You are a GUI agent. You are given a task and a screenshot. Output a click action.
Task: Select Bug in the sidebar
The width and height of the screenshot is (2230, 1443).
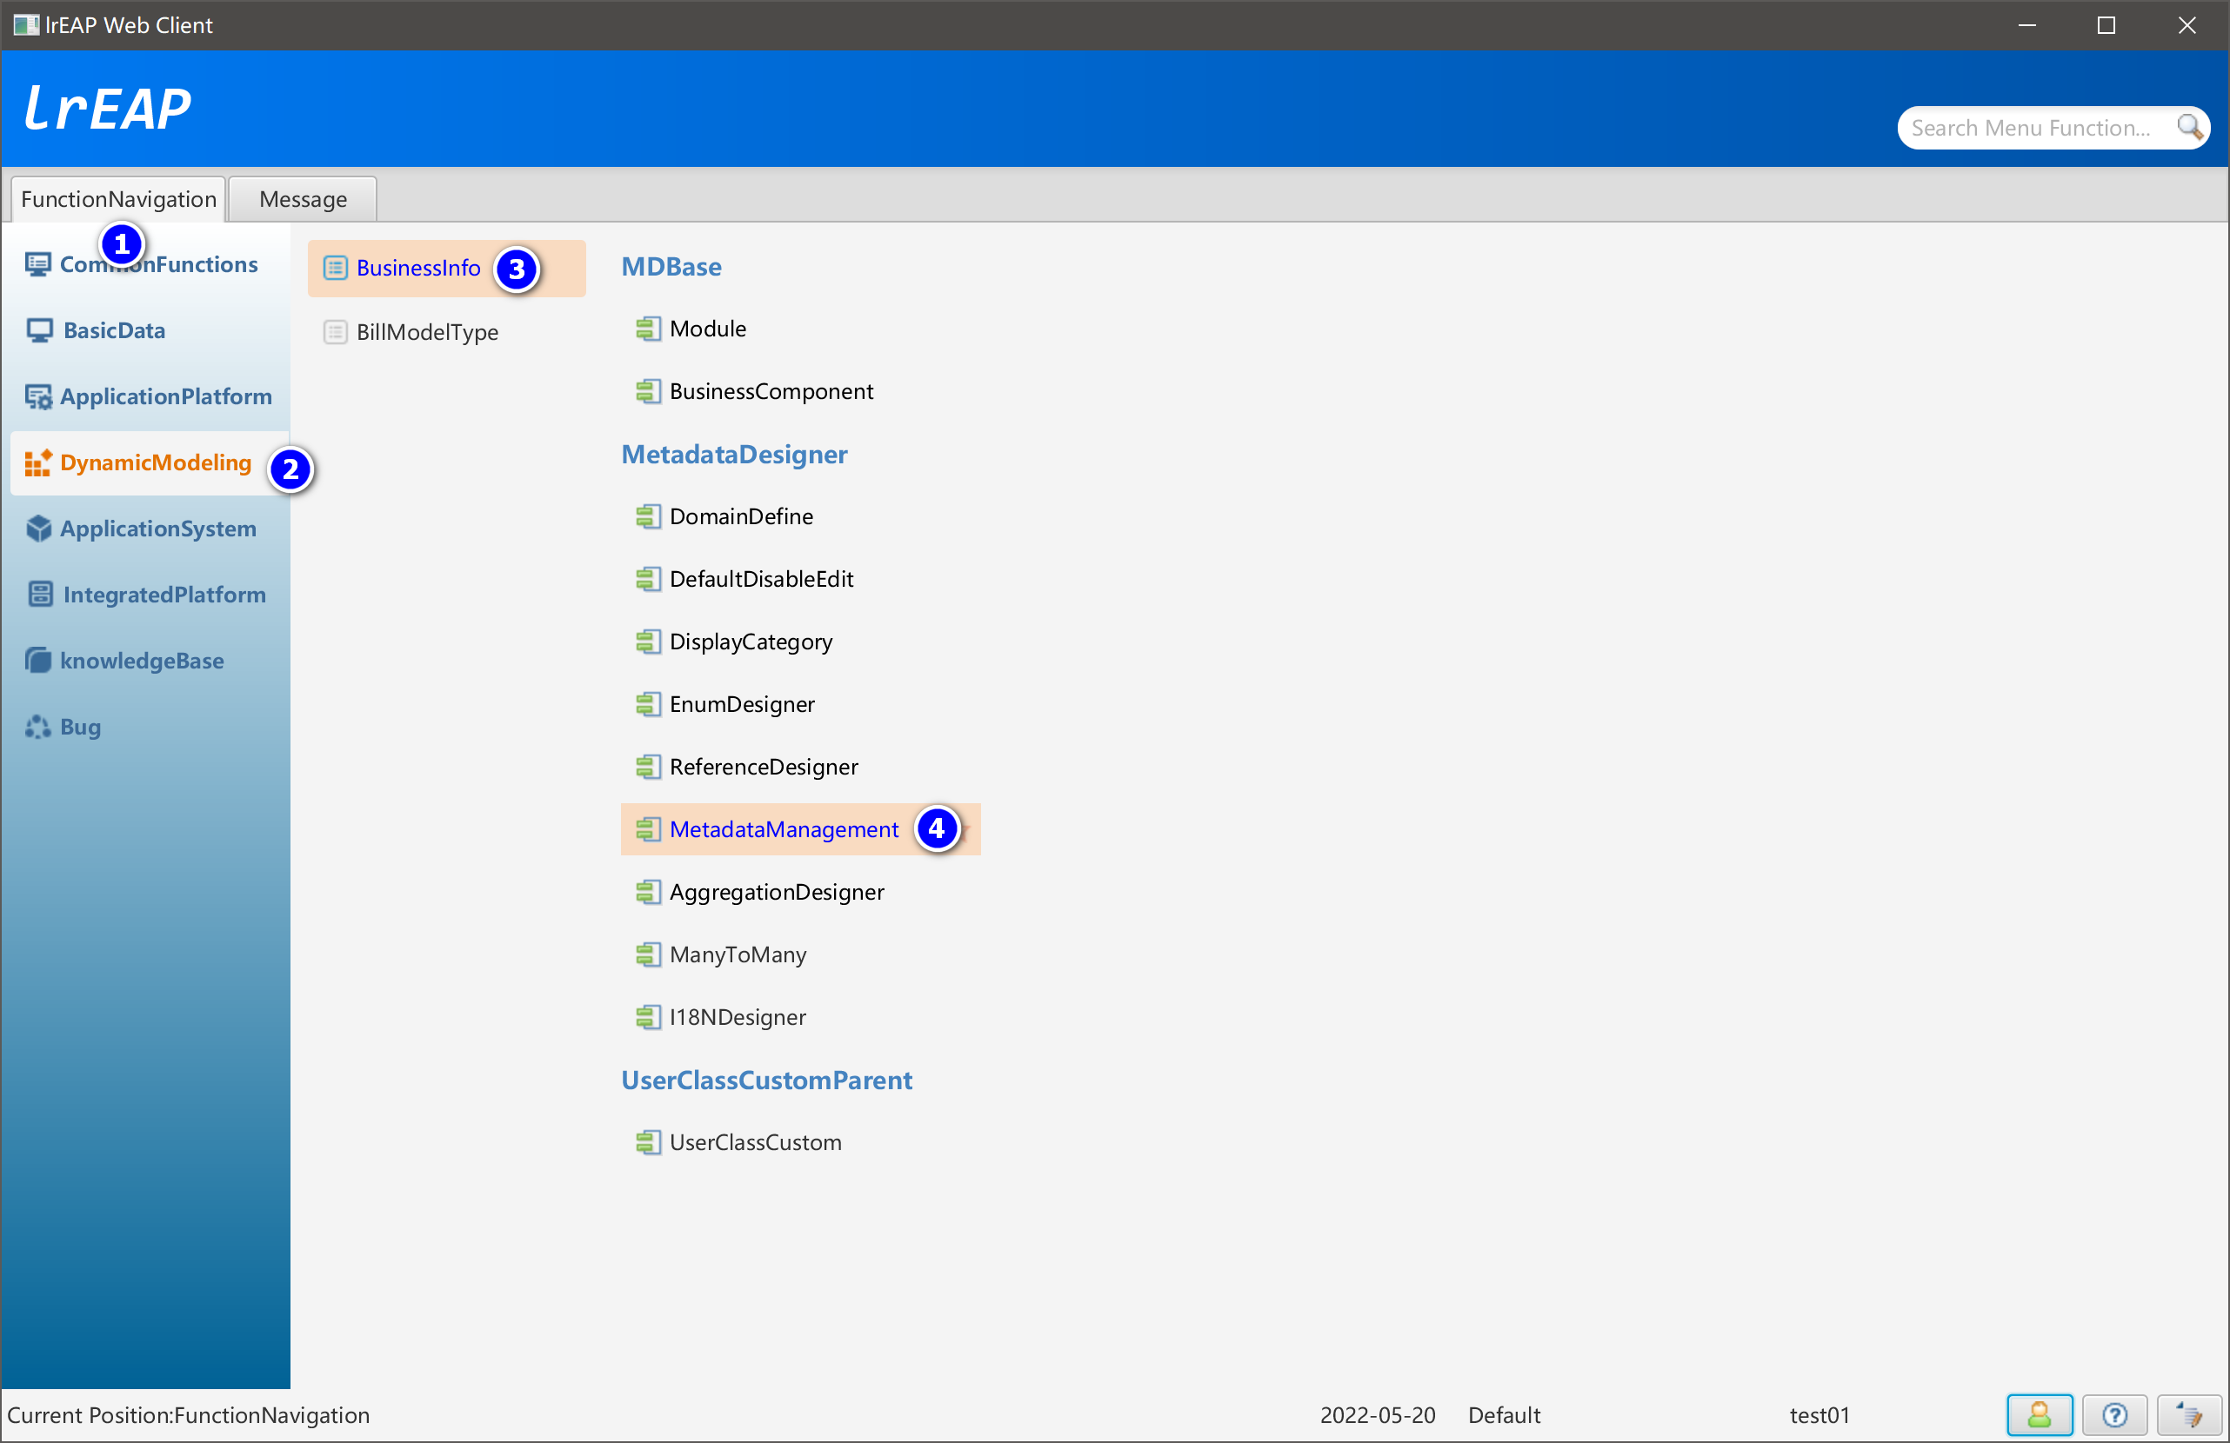(x=150, y=727)
